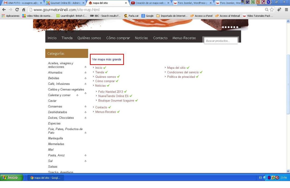This screenshot has width=290, height=188.
Task: Expand Foie, Pates, Productos de Pato
Action: tap(85, 133)
